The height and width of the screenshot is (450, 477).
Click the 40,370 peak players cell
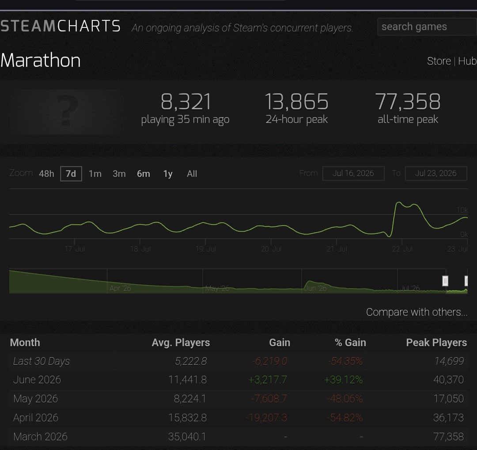(448, 380)
